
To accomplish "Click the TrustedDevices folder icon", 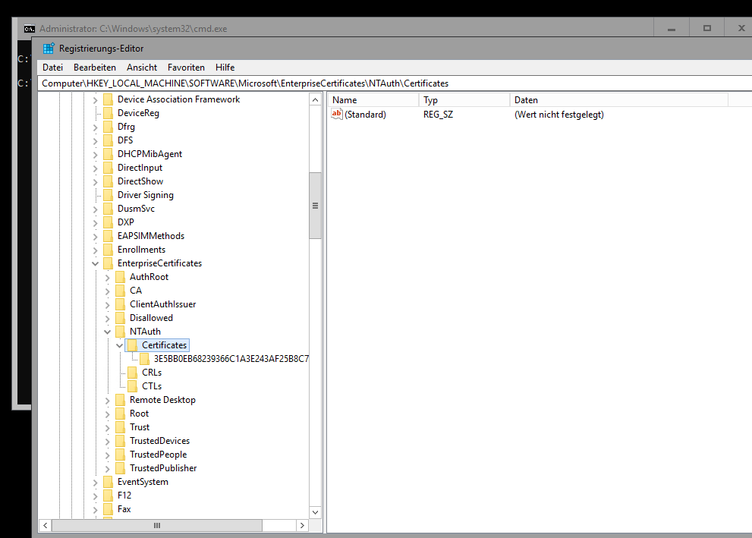I will 121,441.
